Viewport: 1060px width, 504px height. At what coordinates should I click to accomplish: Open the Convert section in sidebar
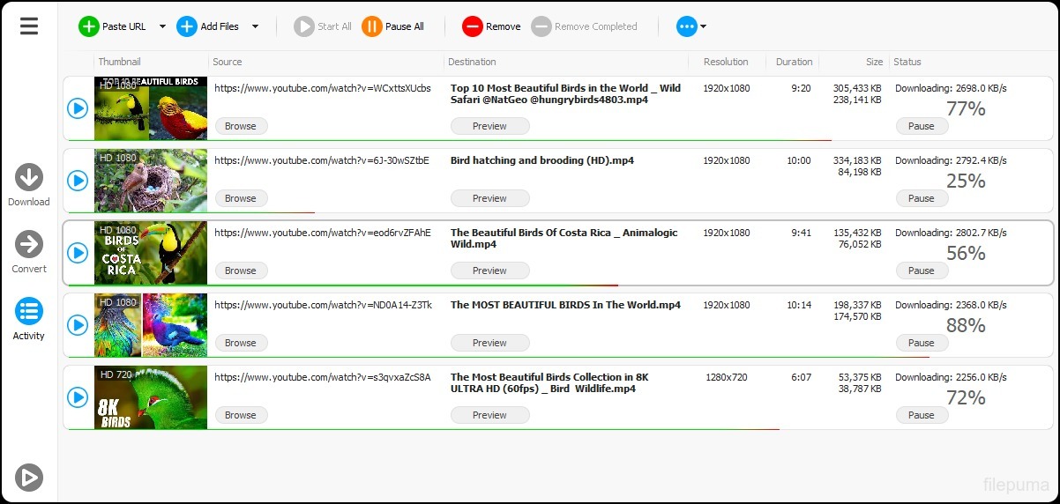tap(29, 244)
